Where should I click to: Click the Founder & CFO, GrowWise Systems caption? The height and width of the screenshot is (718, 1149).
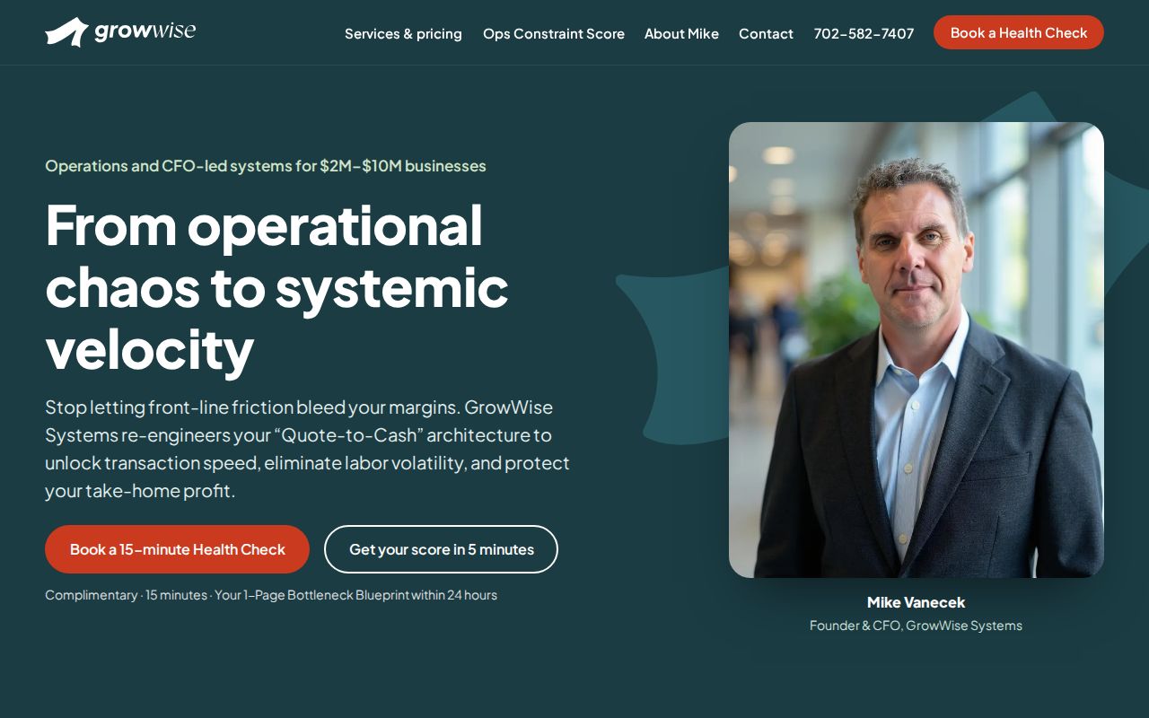(916, 626)
